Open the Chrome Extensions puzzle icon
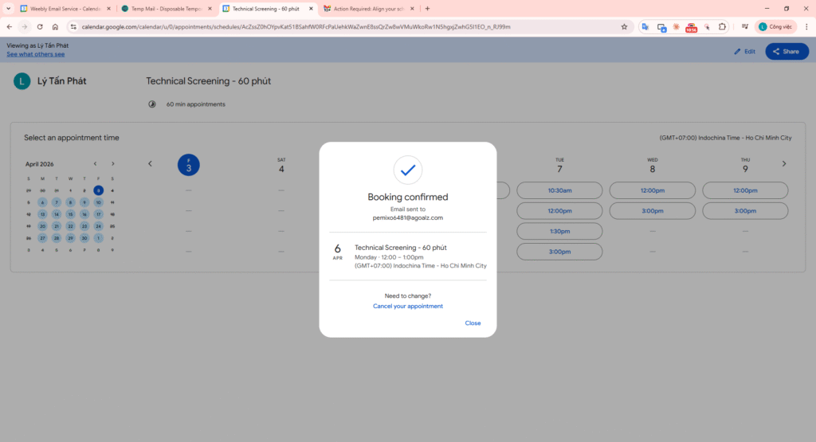This screenshot has width=816, height=442. [x=722, y=26]
